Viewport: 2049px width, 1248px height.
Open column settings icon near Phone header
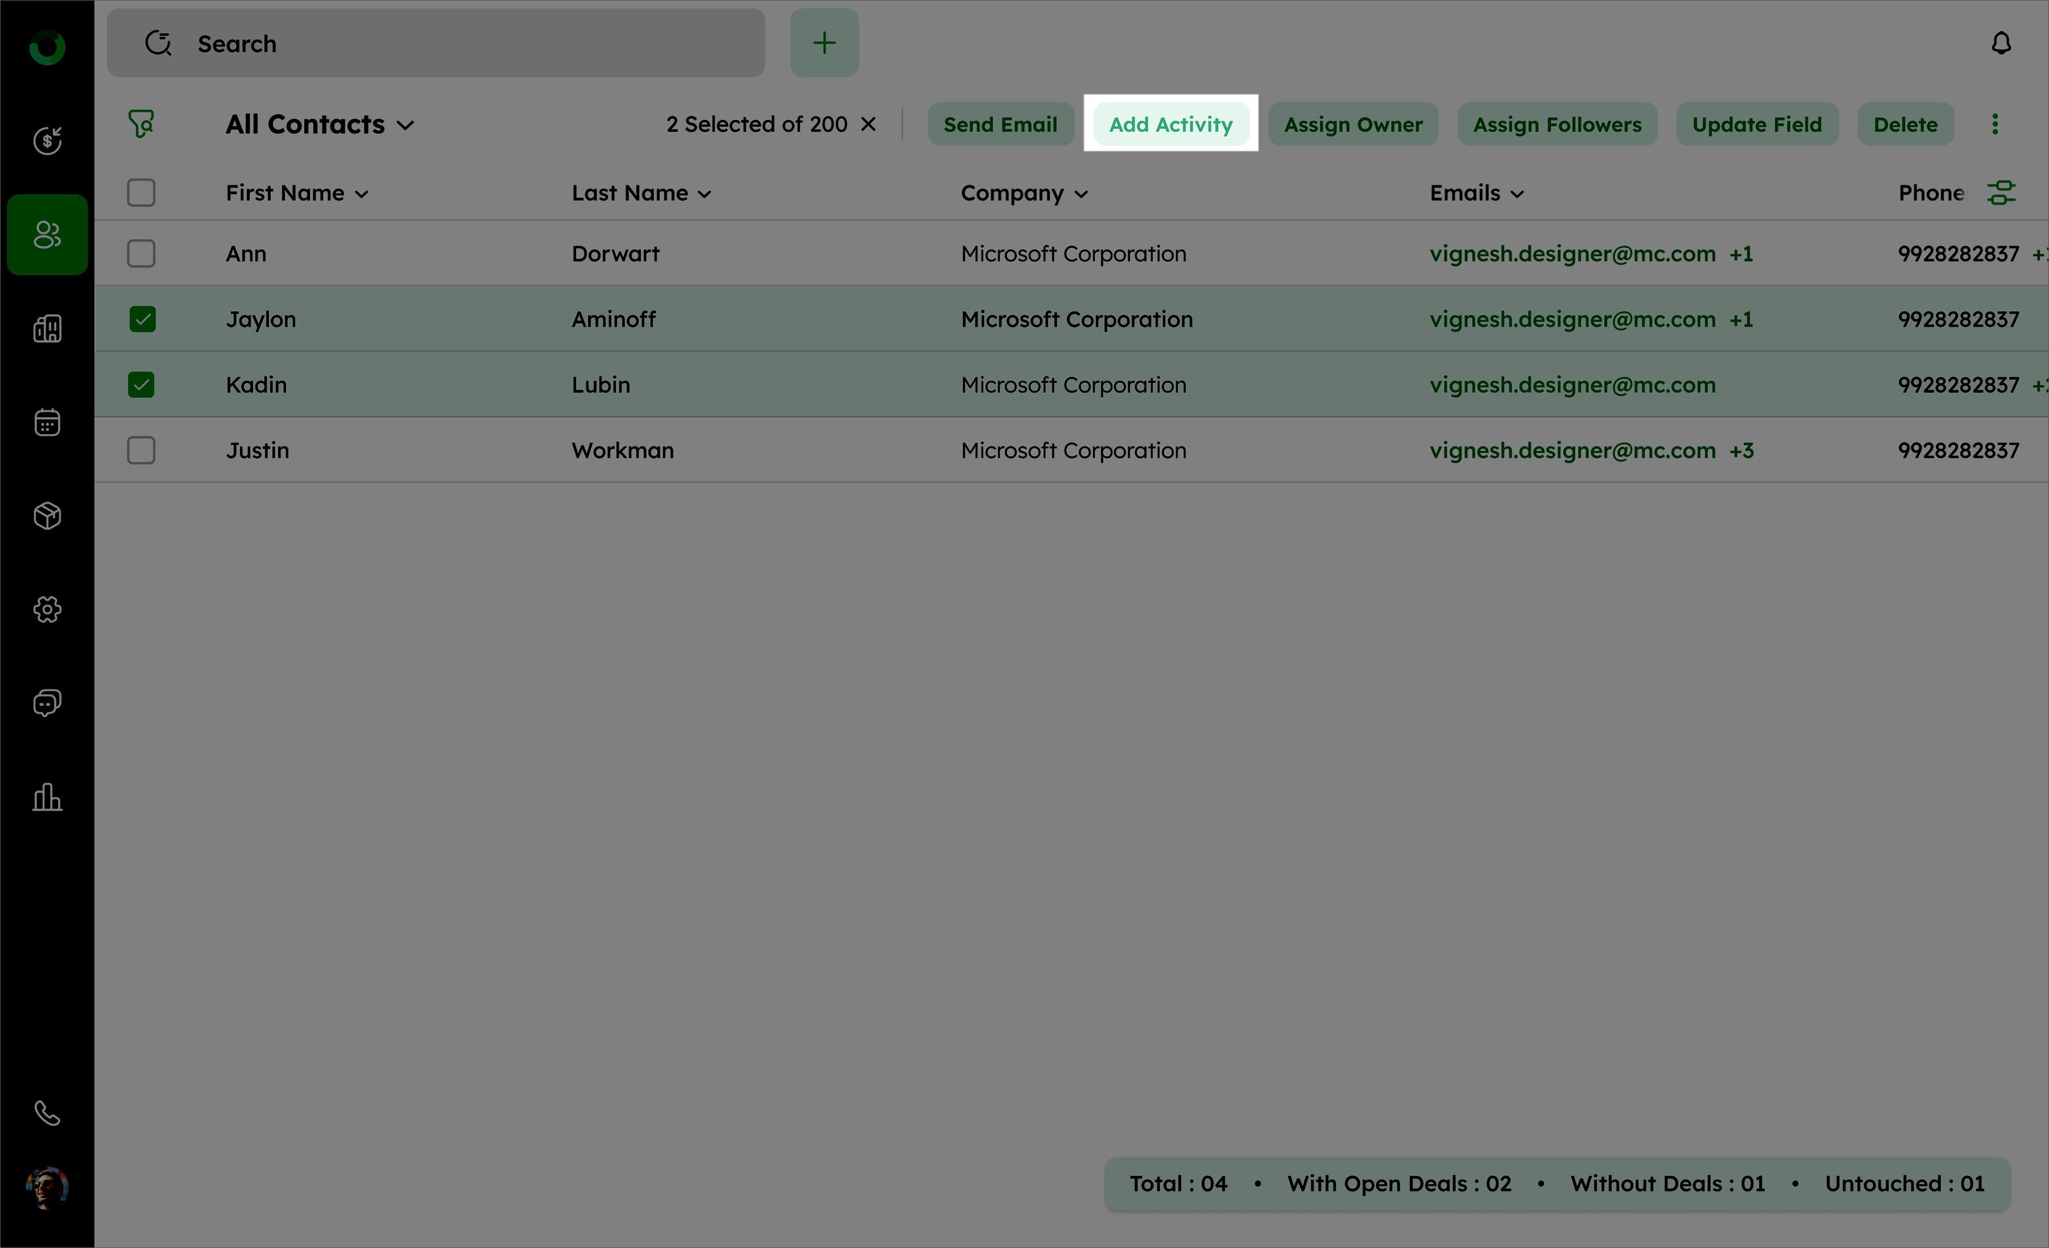click(2001, 193)
